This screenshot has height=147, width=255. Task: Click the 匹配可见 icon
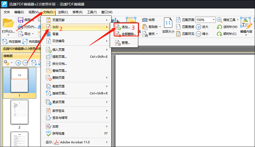point(178,34)
